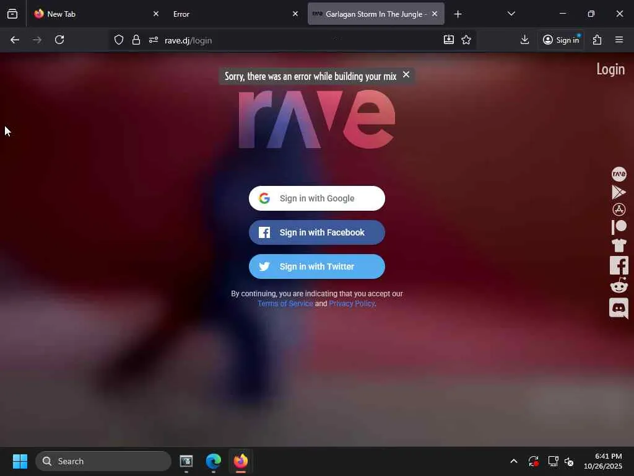The height and width of the screenshot is (476, 634).
Task: Sign in with Google
Action: 316,198
